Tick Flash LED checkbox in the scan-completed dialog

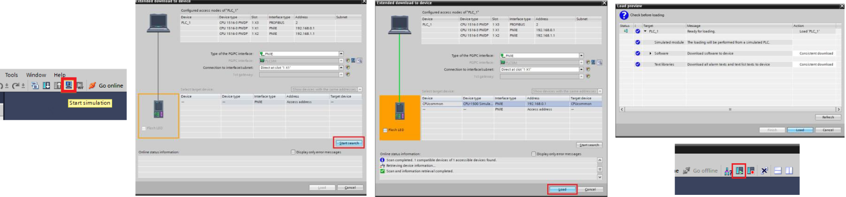[x=384, y=130]
